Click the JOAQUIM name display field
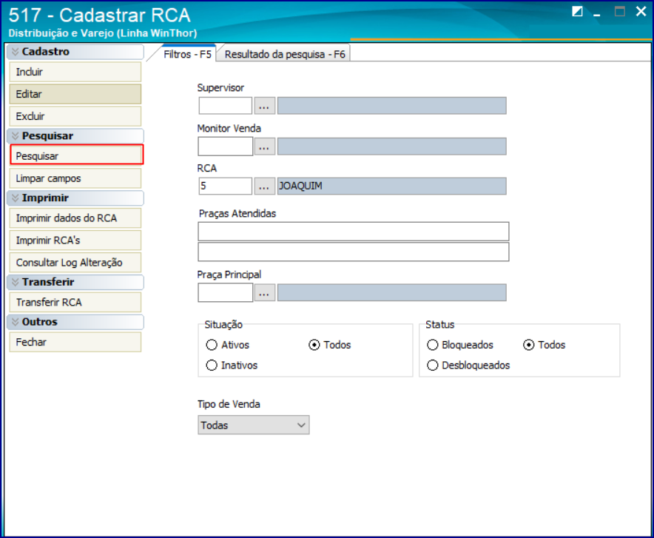 pyautogui.click(x=392, y=186)
